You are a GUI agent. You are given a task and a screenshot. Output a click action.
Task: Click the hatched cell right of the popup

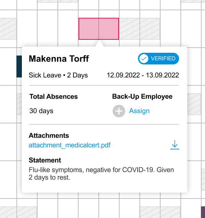[194, 104]
